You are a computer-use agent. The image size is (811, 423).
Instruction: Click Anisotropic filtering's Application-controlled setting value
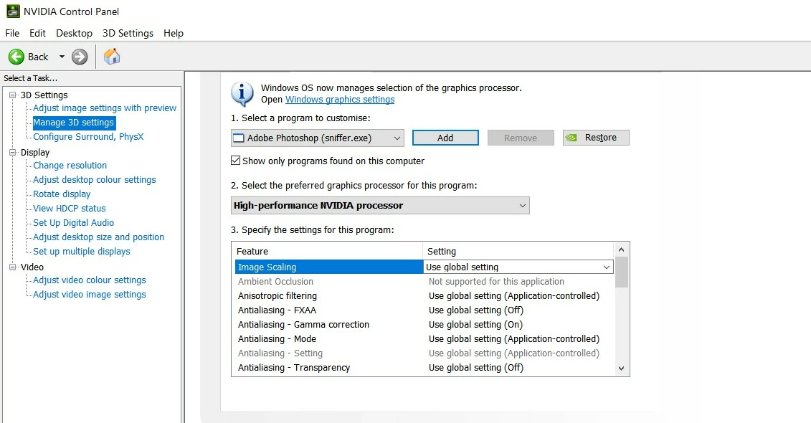point(513,296)
